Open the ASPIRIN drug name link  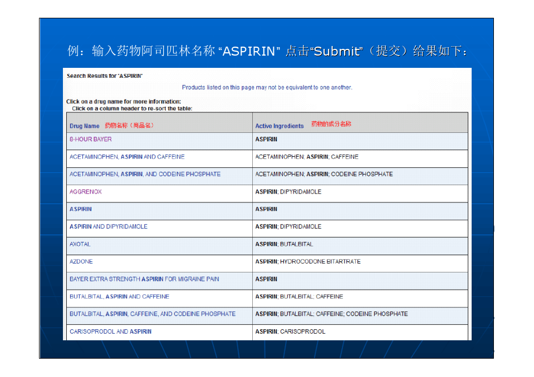81,210
